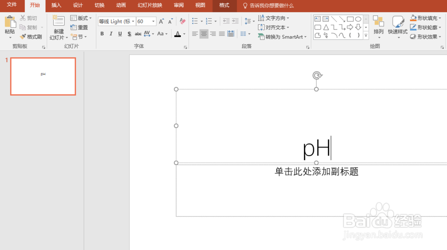Select the arc shape in gallery

(x=334, y=35)
